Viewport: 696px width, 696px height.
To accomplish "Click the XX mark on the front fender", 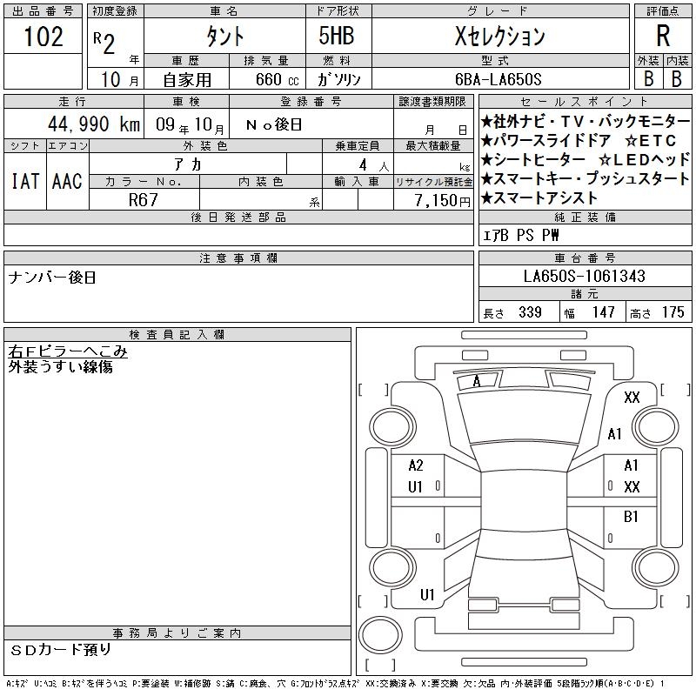I will pos(632,398).
